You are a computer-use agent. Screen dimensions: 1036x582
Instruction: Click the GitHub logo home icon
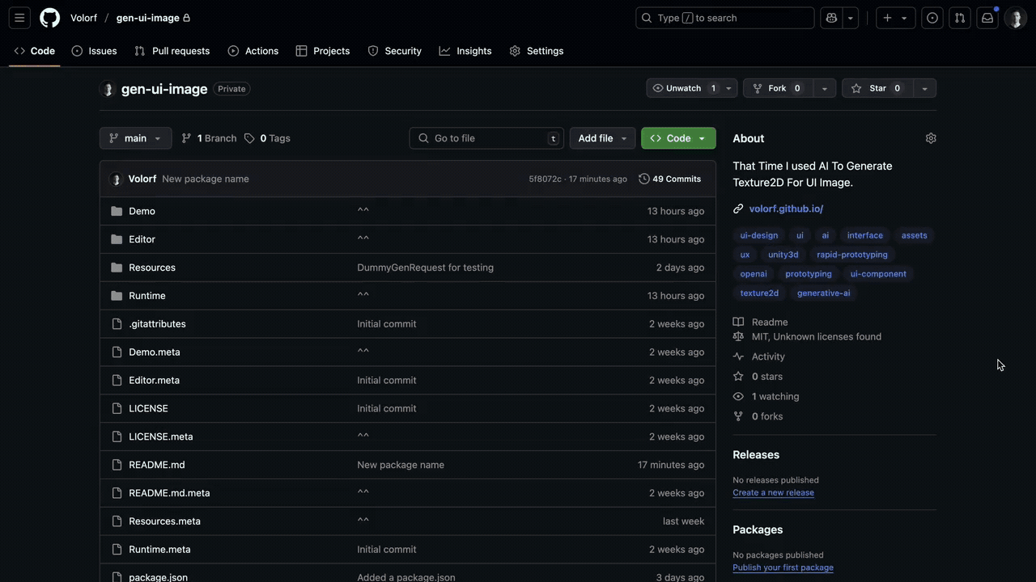[50, 18]
